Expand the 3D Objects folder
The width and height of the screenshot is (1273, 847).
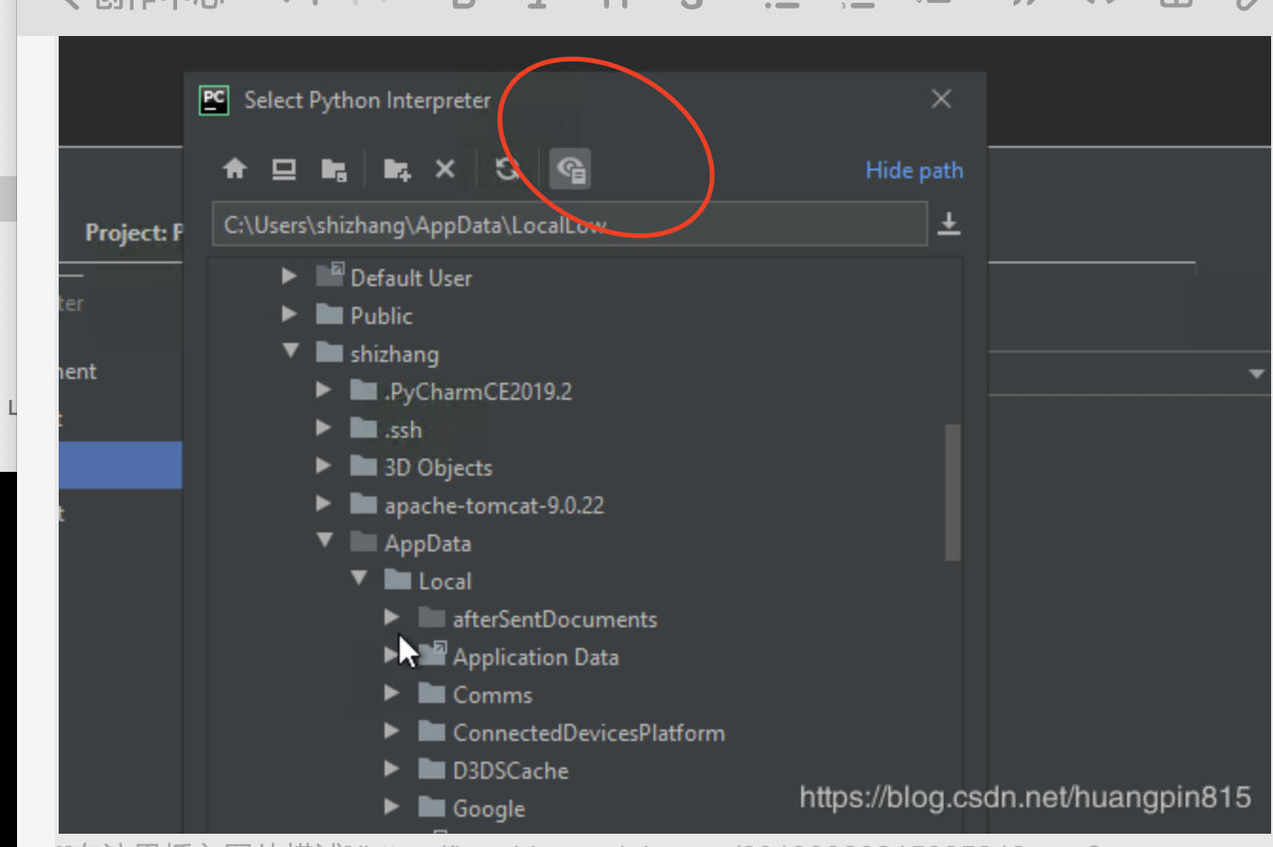(x=324, y=467)
